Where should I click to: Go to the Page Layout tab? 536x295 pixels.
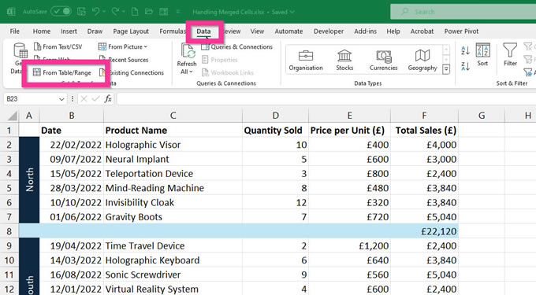point(131,31)
